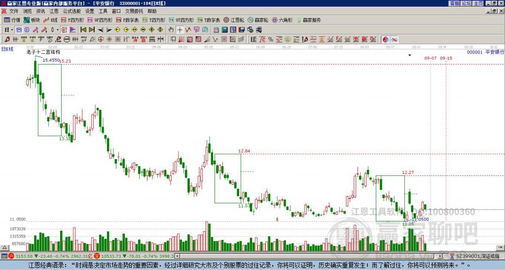Click the 论坛 forum button
Viewport: 505px width, 270px height.
click(466, 3)
